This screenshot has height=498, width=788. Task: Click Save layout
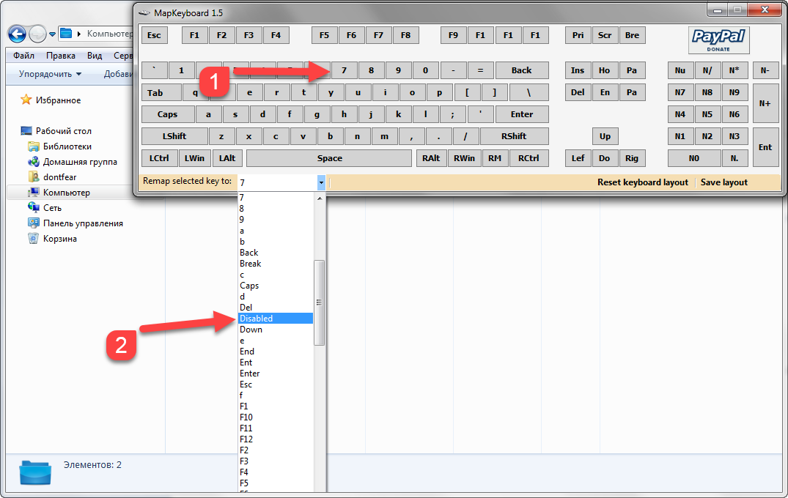(x=723, y=182)
